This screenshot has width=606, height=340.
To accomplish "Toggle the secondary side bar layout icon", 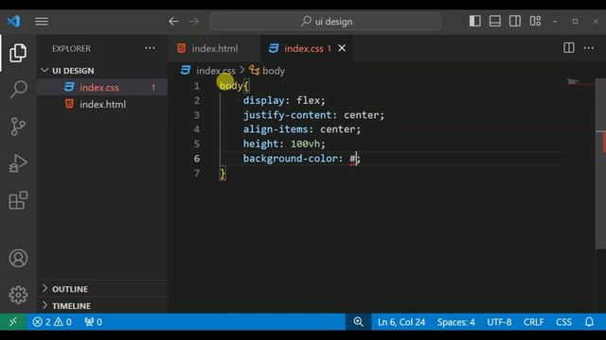I will pos(515,21).
